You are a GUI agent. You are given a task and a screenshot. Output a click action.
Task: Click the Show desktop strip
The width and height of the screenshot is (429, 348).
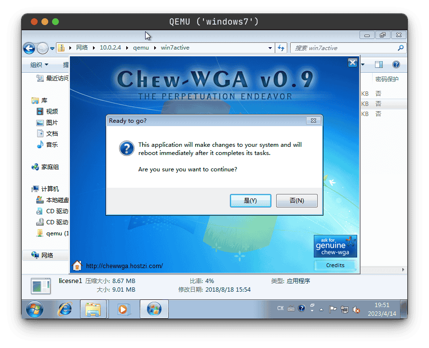coord(404,309)
